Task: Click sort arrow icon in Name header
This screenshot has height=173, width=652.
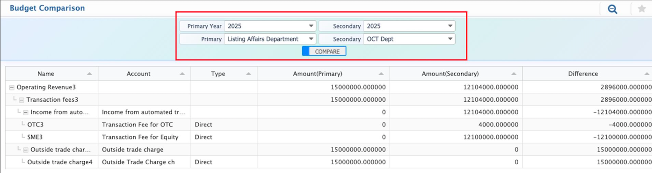Action: pyautogui.click(x=89, y=74)
